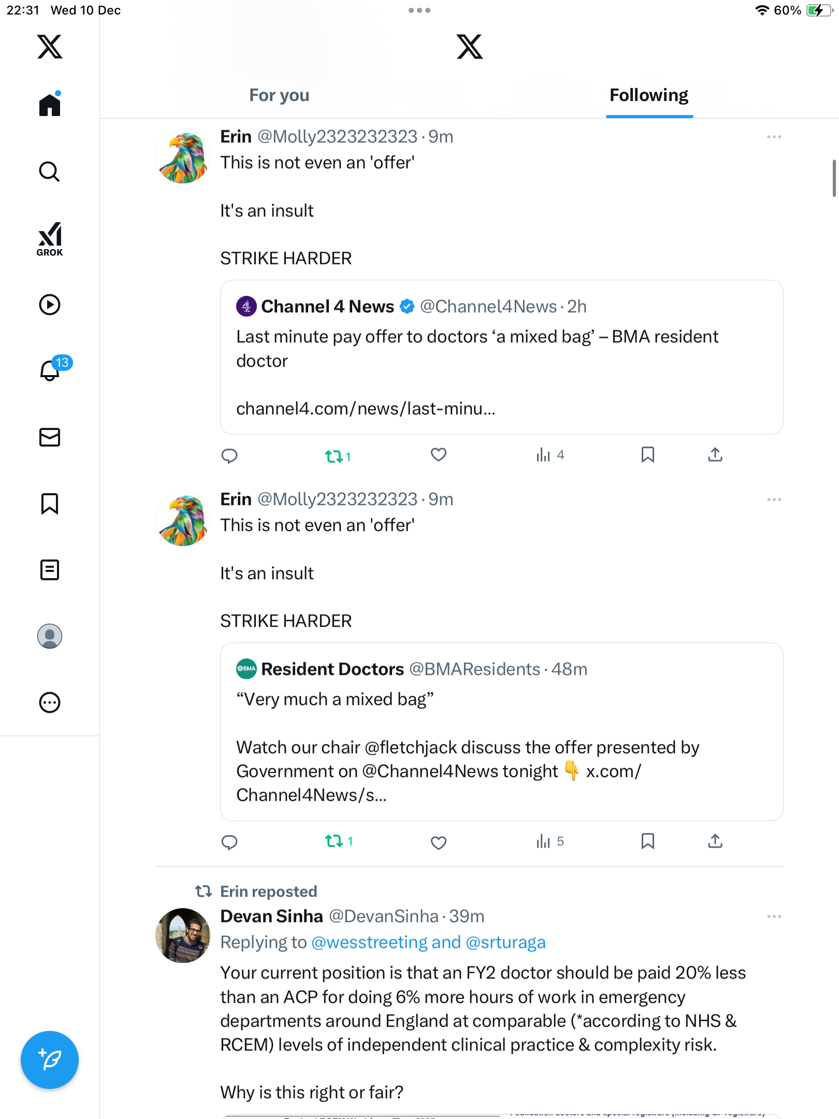The image size is (839, 1119).
Task: Select the Following tab
Action: pyautogui.click(x=648, y=95)
